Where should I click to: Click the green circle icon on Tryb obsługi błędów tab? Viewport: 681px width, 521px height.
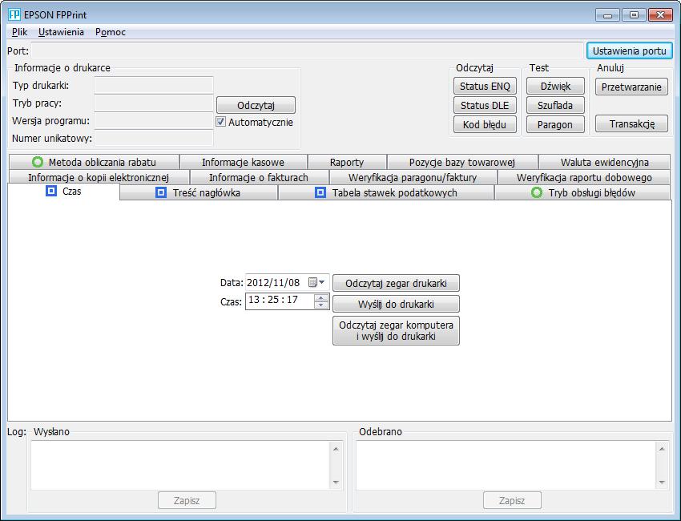pos(537,192)
